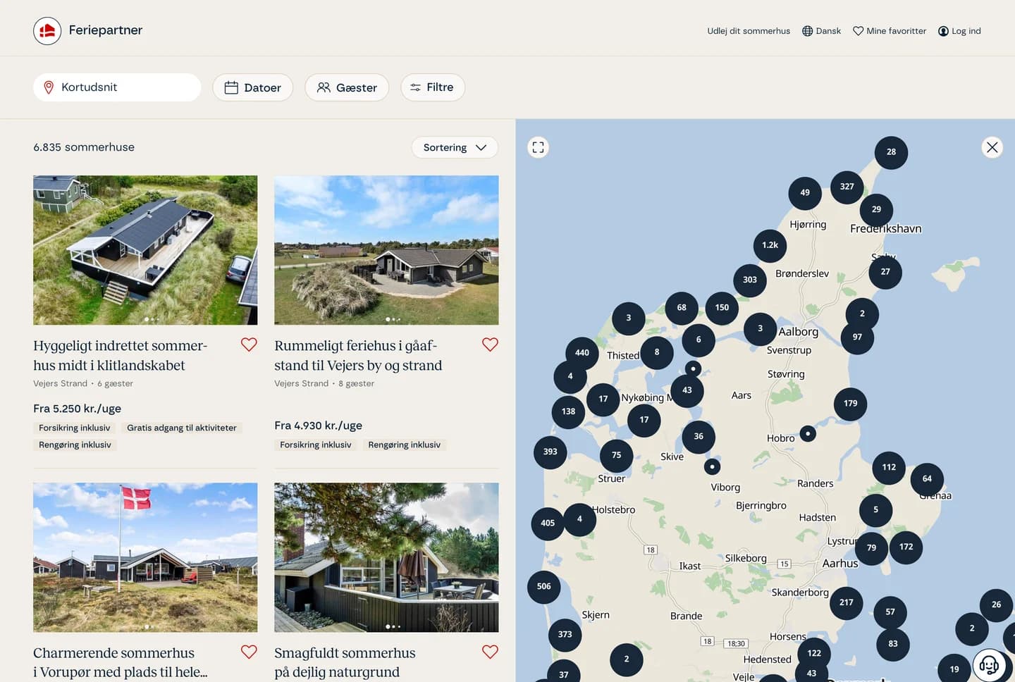Open Udlej dit sommerhus link
1015x682 pixels.
(749, 31)
